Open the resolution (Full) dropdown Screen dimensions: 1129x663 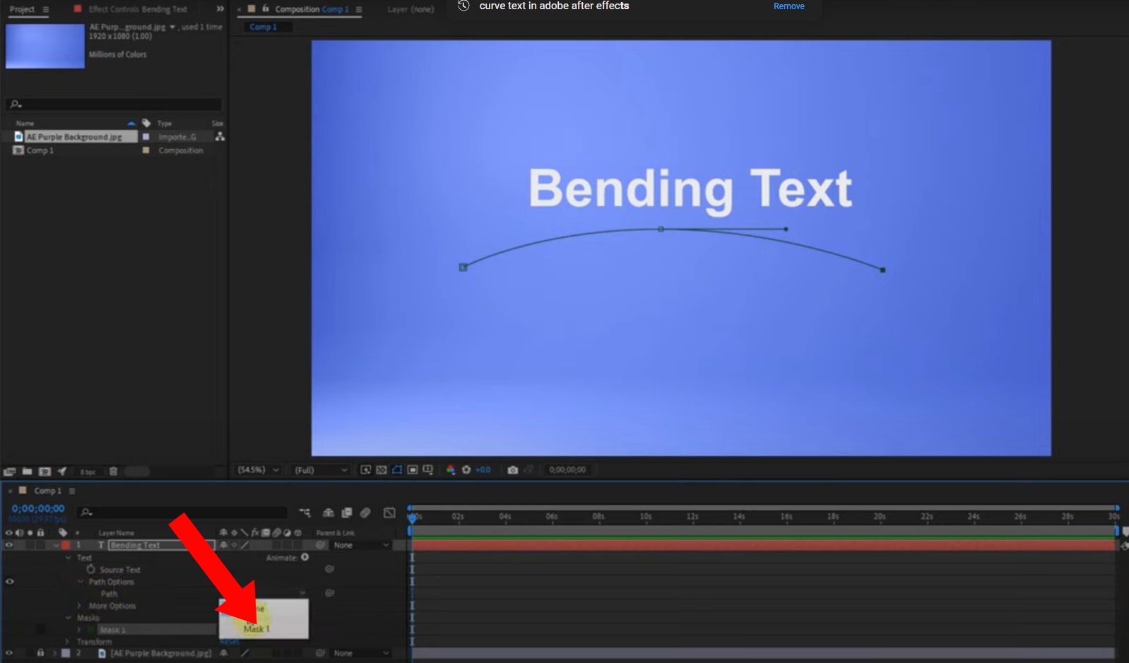[322, 470]
